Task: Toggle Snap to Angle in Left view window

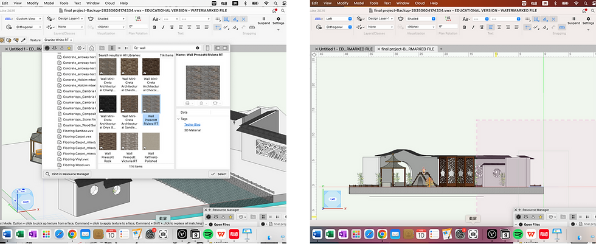Action: 546,19
